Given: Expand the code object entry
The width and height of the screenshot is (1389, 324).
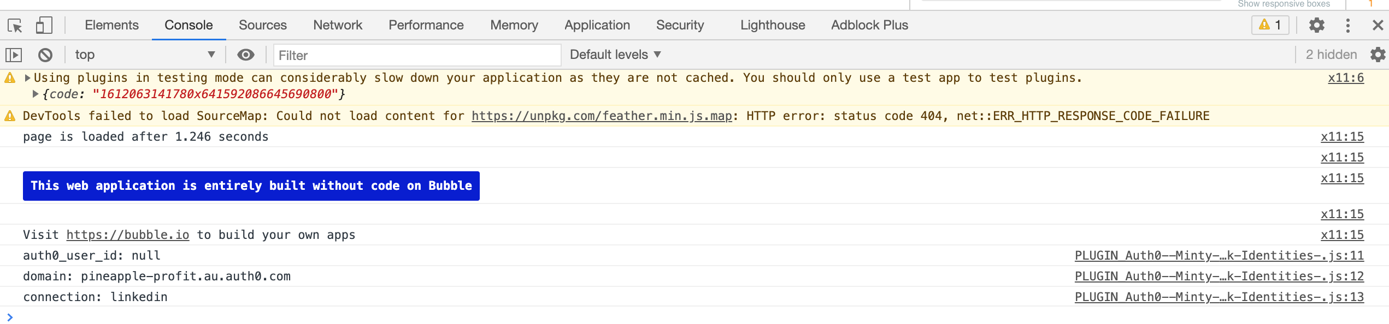Looking at the screenshot, I should point(36,94).
